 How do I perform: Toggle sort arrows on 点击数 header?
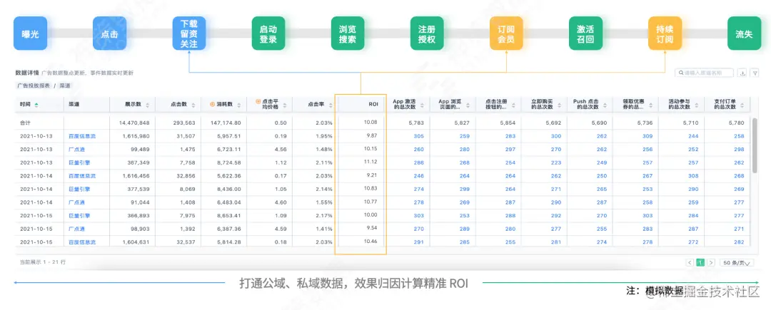click(193, 105)
